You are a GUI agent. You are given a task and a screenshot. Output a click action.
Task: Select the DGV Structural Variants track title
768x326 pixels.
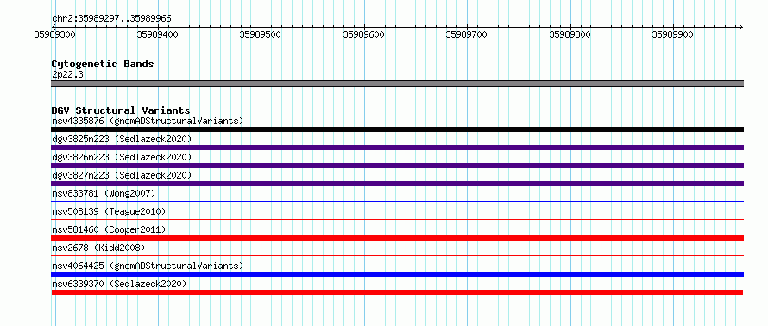[121, 110]
